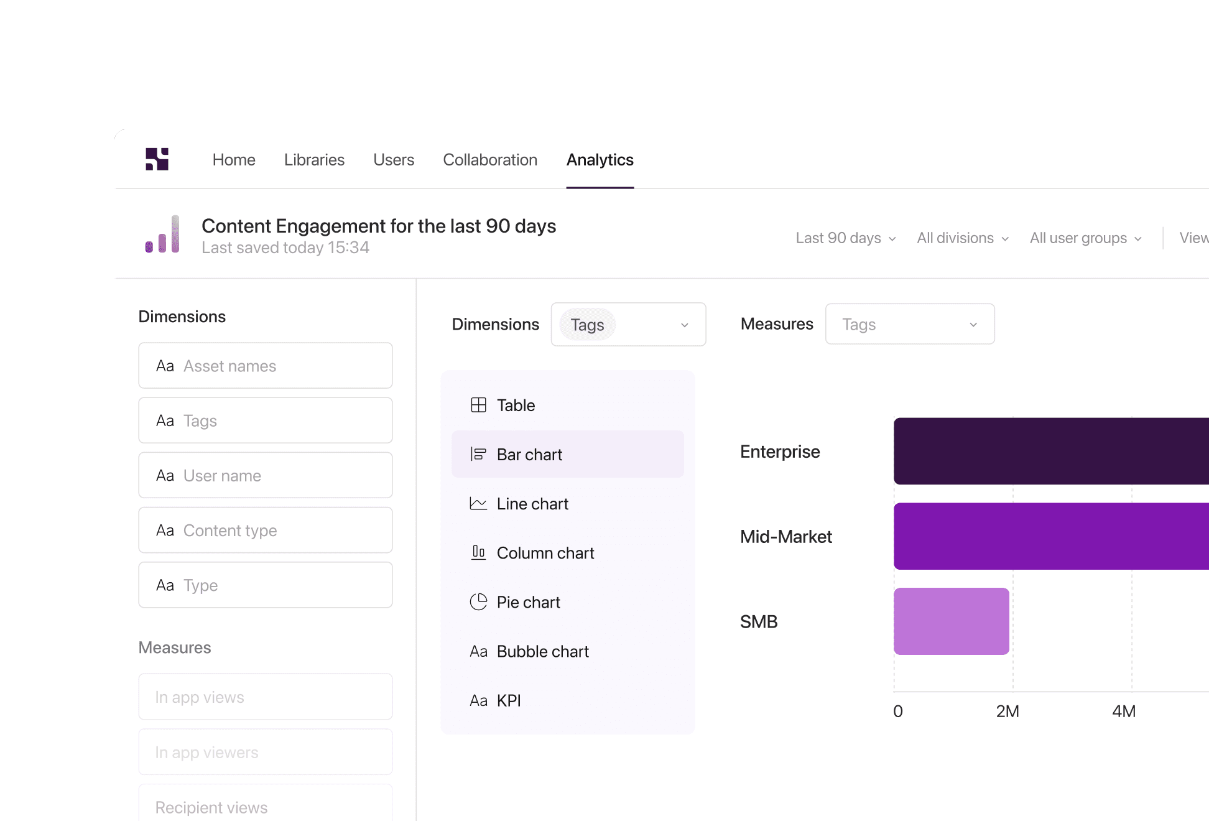1209x821 pixels.
Task: Go to the Home tab
Action: point(234,160)
